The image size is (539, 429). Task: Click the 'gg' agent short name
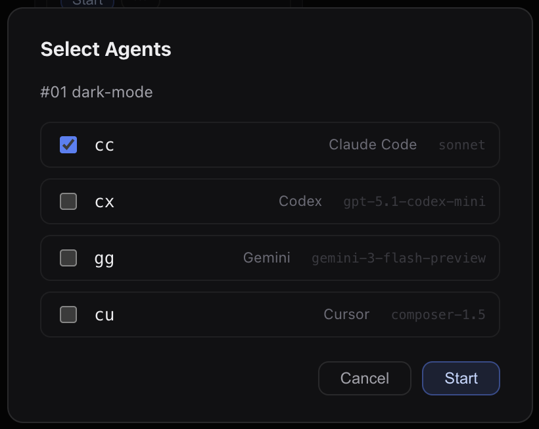click(105, 258)
